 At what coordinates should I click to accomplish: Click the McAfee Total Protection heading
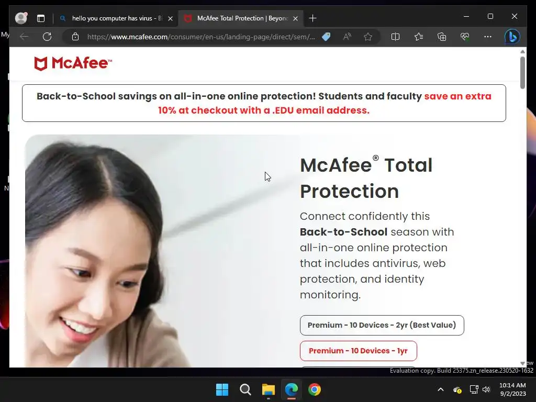click(366, 178)
